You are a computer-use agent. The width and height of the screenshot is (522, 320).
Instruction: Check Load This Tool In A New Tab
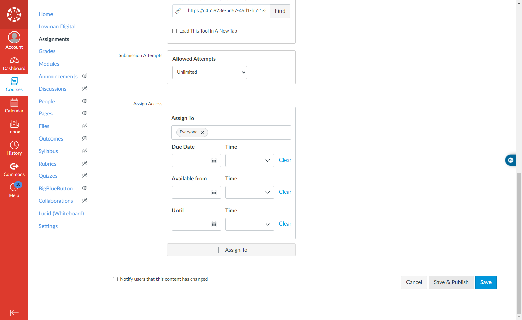(x=175, y=31)
